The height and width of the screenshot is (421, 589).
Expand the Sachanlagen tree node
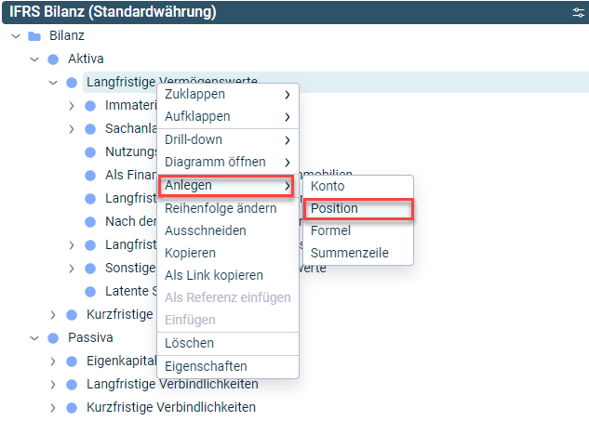[x=72, y=129]
